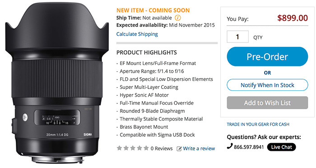Click the ship time info icon
The width and height of the screenshot is (316, 168).
(177, 18)
